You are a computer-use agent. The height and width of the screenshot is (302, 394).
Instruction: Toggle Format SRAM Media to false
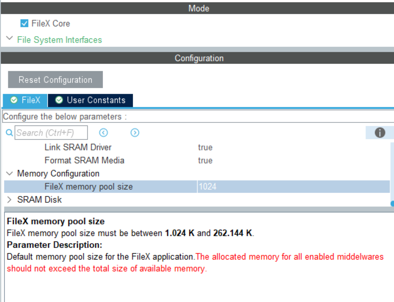pos(205,161)
